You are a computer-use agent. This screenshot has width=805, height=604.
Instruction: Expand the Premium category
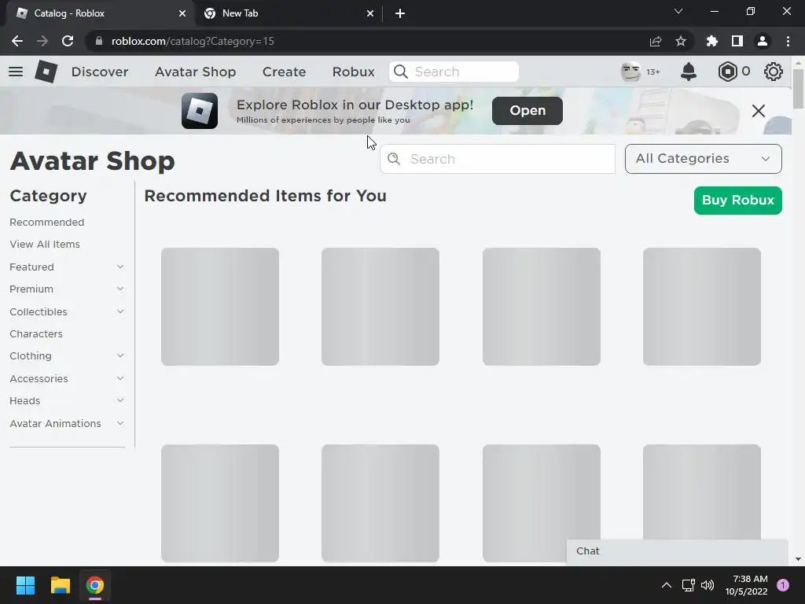[x=120, y=289]
